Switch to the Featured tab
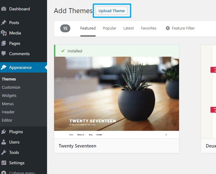Screen dimensions: 216x174 88,28
